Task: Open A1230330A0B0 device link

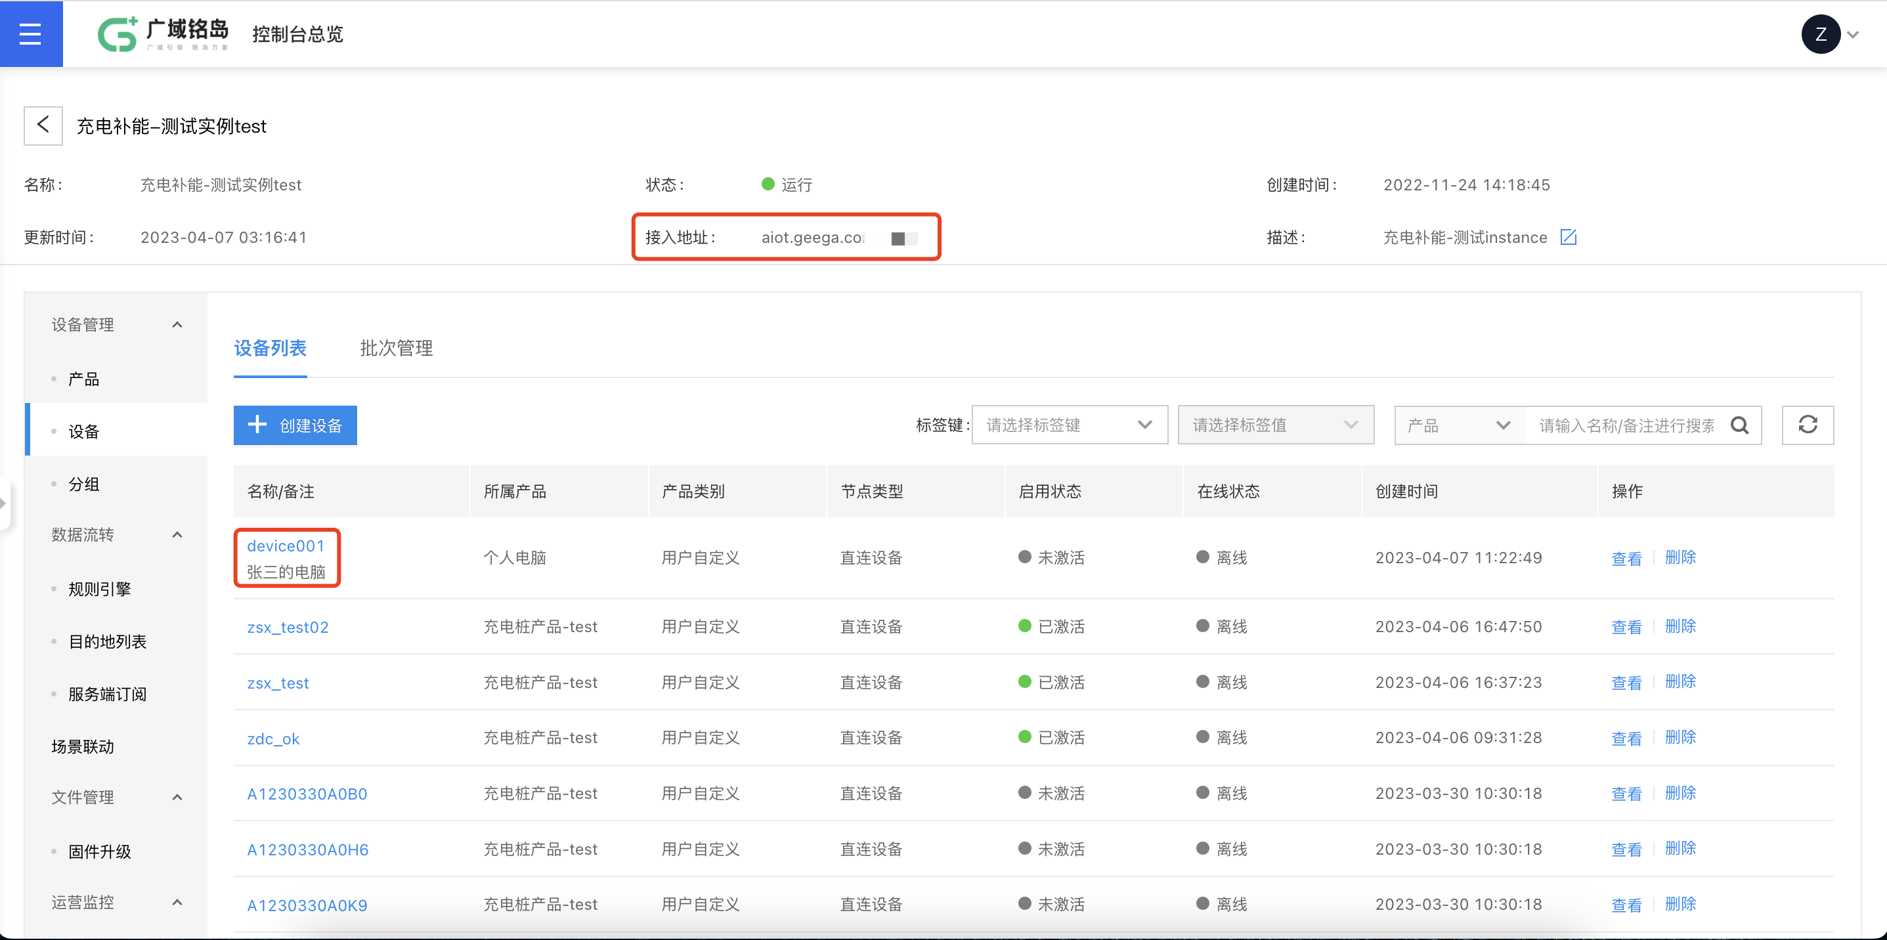Action: (x=307, y=794)
